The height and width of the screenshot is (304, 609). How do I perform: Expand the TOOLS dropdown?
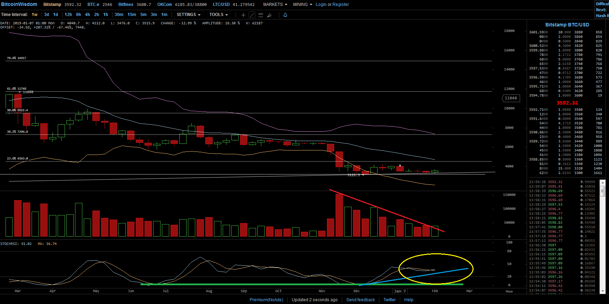point(219,15)
